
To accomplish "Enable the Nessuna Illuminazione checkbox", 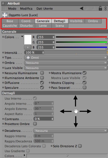I will click(x=42, y=73).
